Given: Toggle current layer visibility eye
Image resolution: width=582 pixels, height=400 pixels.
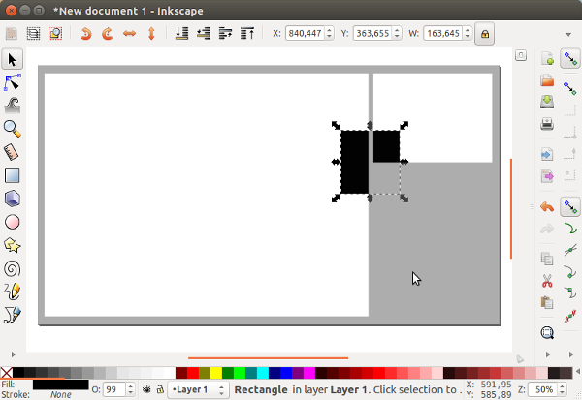Looking at the screenshot, I should [x=145, y=389].
